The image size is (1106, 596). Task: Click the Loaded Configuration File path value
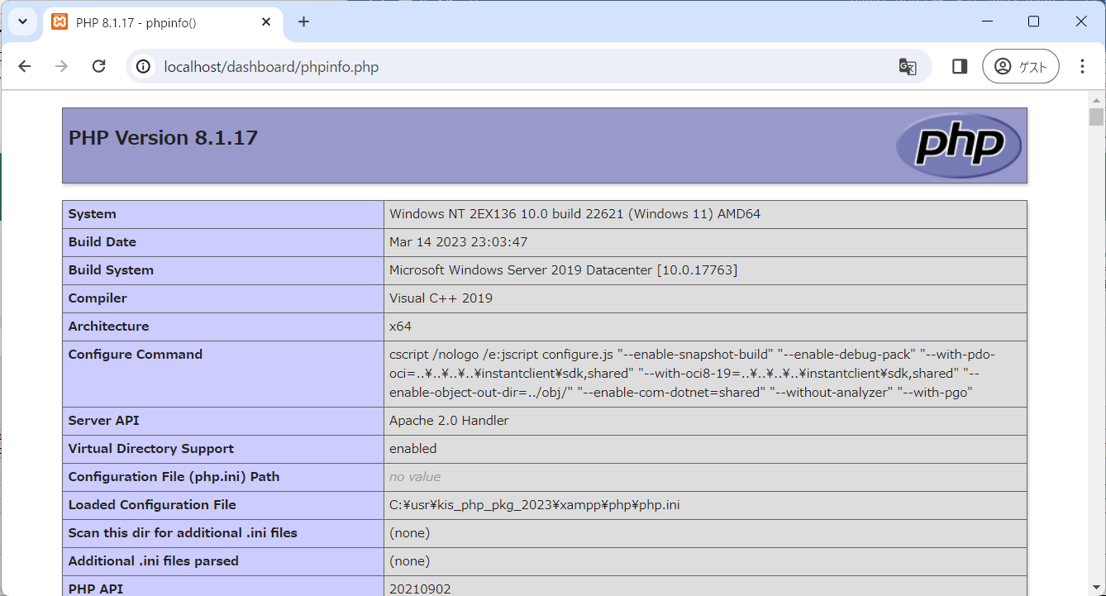click(534, 505)
